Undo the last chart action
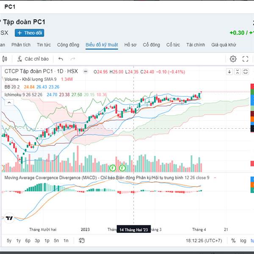 point(61,59)
